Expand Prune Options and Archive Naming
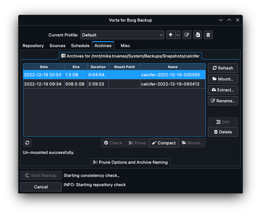The width and height of the screenshot is (261, 215). pyautogui.click(x=130, y=162)
